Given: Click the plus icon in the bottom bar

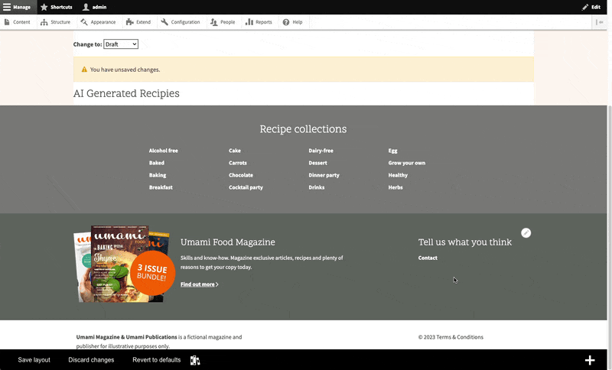Looking at the screenshot, I should click(590, 360).
